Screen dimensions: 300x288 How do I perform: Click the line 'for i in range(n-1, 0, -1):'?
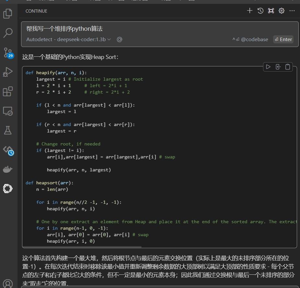[x=72, y=228]
